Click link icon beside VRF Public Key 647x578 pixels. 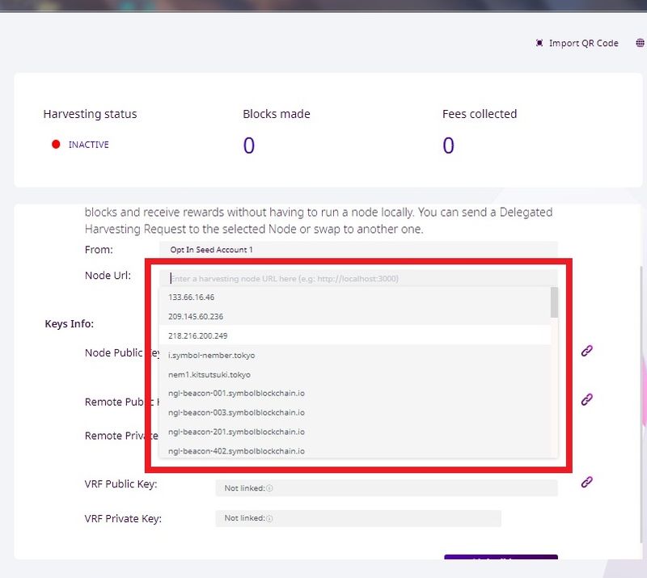(x=588, y=482)
